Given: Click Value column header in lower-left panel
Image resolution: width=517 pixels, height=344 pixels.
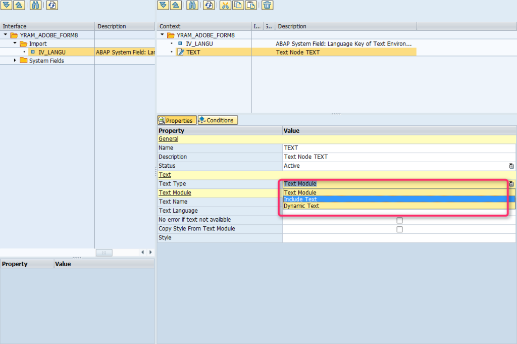Looking at the screenshot, I should pyautogui.click(x=104, y=264).
